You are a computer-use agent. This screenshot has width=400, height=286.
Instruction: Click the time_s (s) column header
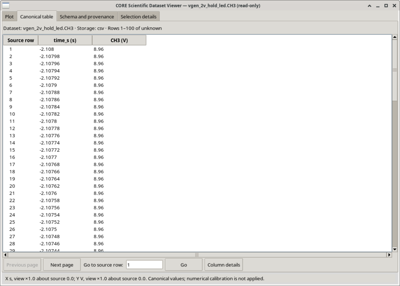(65, 40)
